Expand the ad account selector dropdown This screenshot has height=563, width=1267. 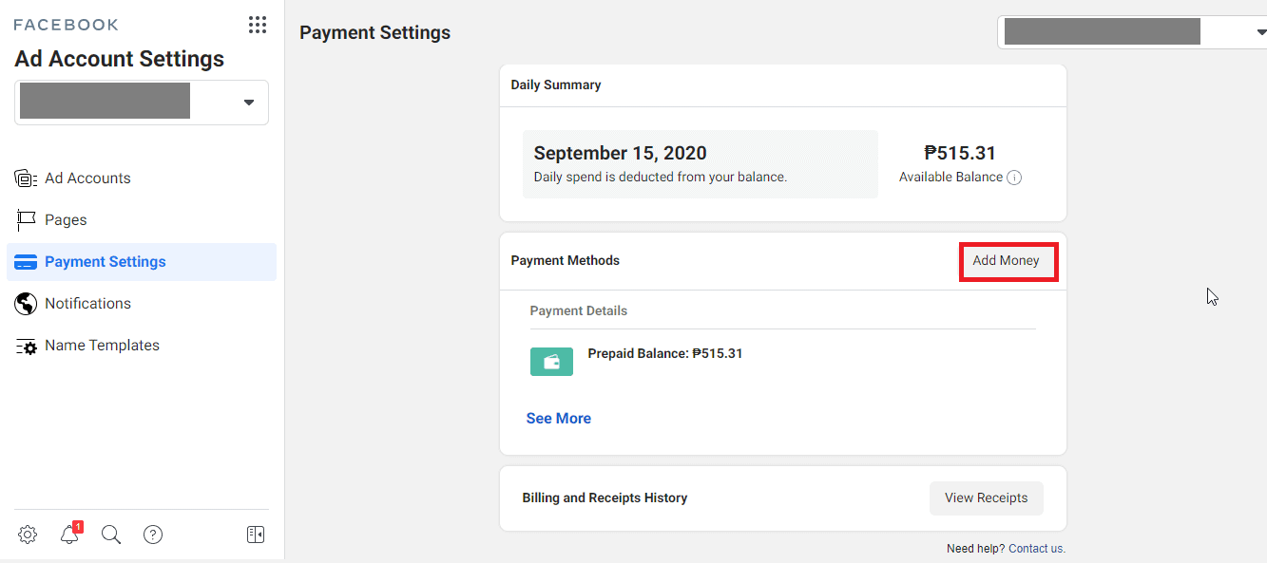(x=248, y=102)
